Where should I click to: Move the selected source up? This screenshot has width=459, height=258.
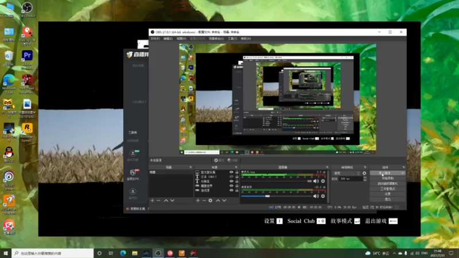tap(218, 200)
